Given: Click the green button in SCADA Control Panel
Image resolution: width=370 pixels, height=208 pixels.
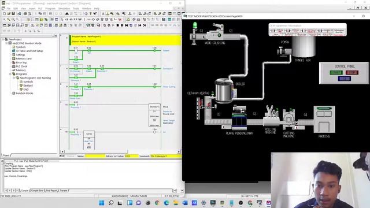Looking at the screenshot, I should click(336, 72).
